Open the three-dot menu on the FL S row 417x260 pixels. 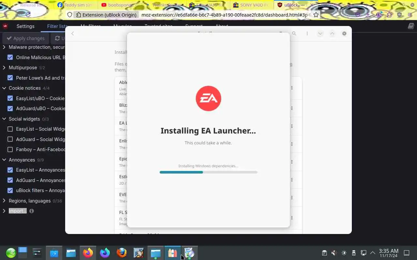coord(292,218)
